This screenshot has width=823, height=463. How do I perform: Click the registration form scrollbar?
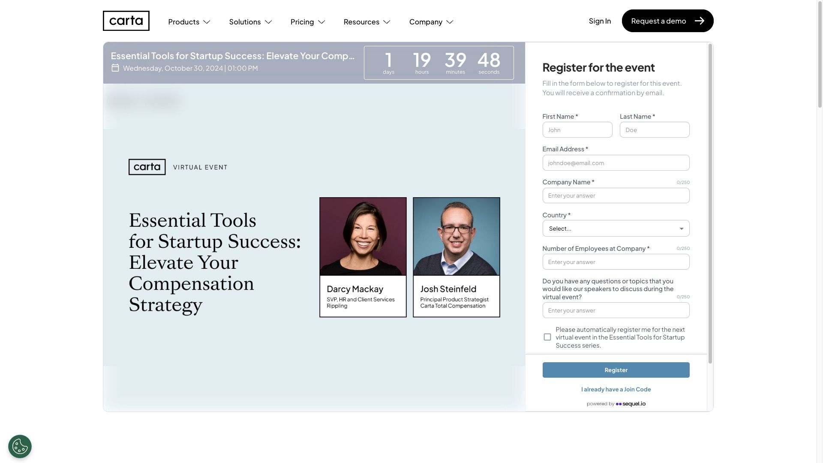tap(710, 204)
